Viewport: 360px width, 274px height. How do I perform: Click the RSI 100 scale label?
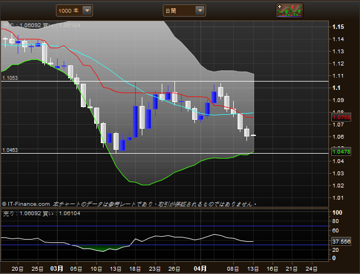click(337, 212)
